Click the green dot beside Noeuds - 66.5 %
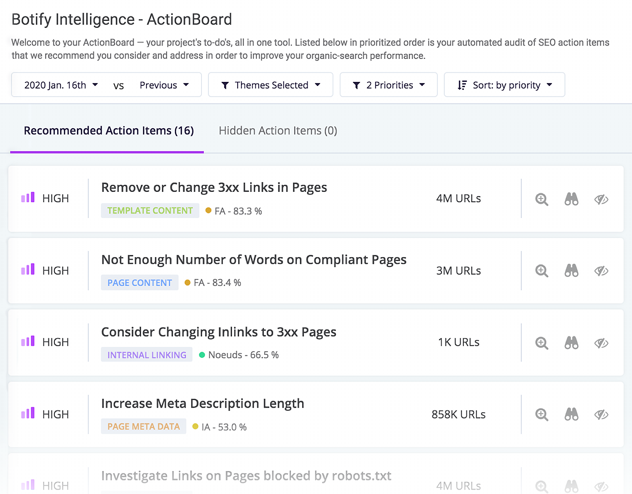This screenshot has height=494, width=632. (x=202, y=355)
